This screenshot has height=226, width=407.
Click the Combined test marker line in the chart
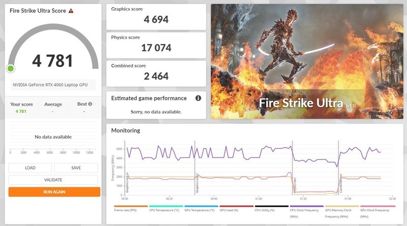(338, 168)
